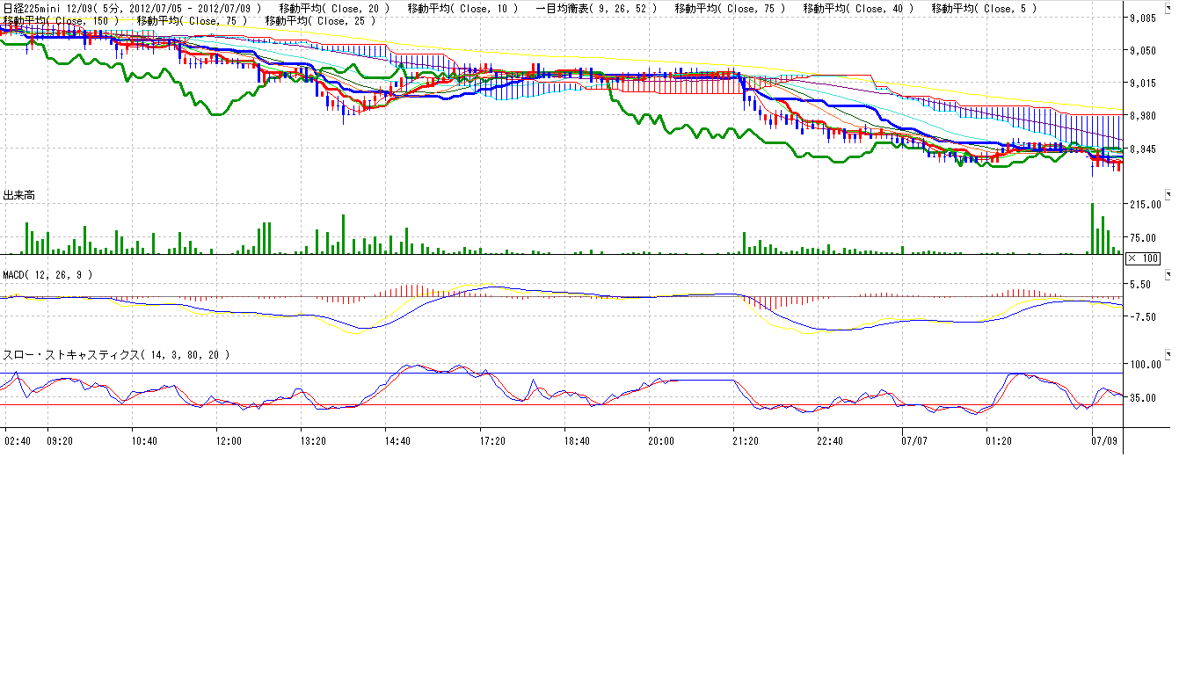Open the 出来高 volume panel dropdown arrow
The image size is (1201, 675).
(1168, 193)
